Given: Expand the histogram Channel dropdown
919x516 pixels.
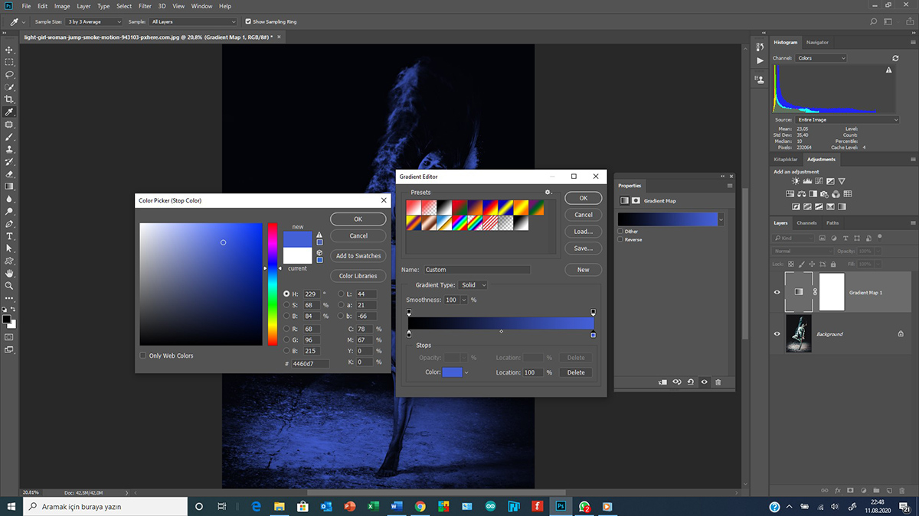Looking at the screenshot, I should (x=821, y=58).
